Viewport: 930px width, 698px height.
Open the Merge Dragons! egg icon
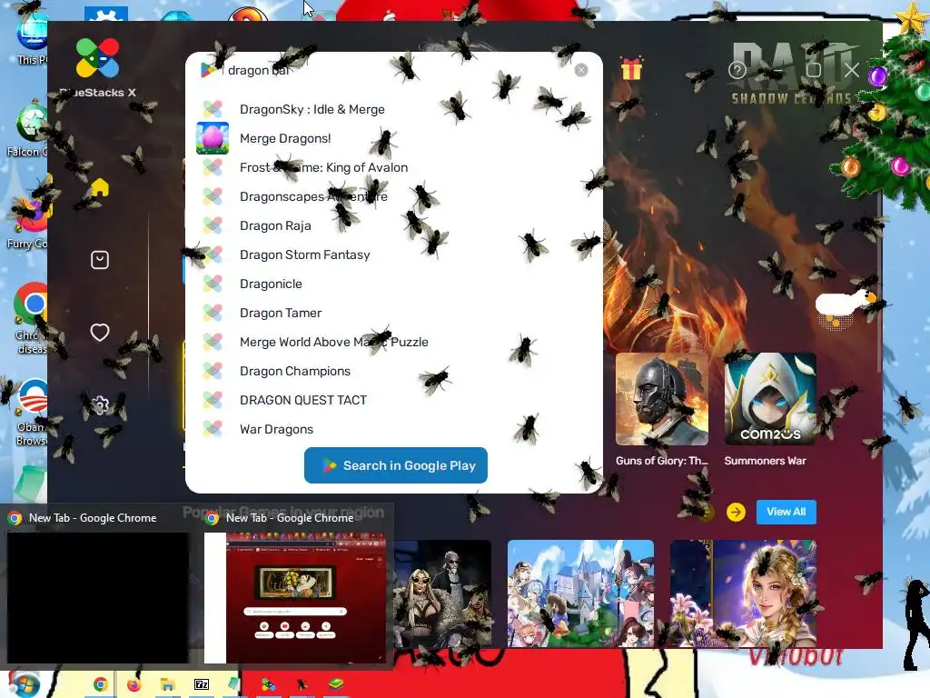click(x=213, y=138)
